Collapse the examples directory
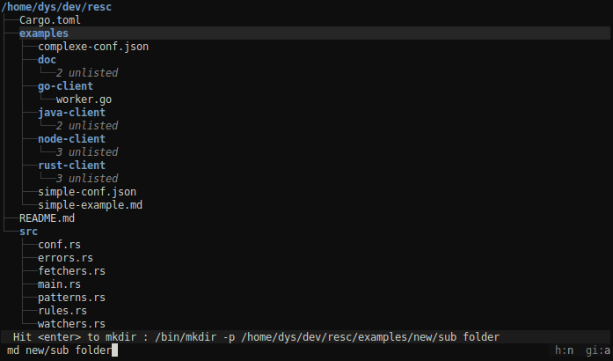613x361 pixels. click(44, 33)
